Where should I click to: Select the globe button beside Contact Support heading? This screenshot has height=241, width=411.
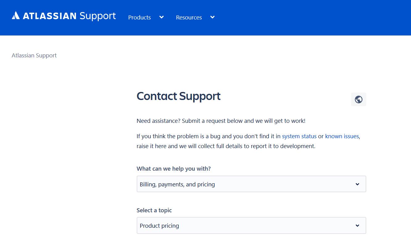(x=358, y=99)
